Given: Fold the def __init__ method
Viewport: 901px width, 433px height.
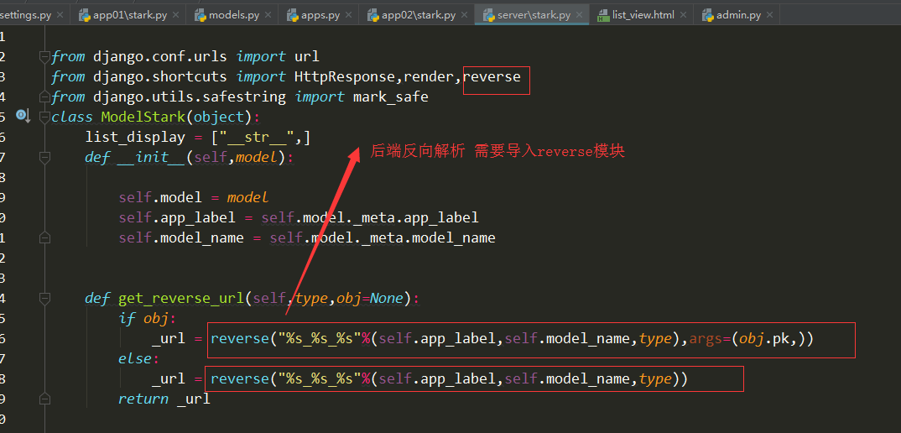Looking at the screenshot, I should click(44, 157).
